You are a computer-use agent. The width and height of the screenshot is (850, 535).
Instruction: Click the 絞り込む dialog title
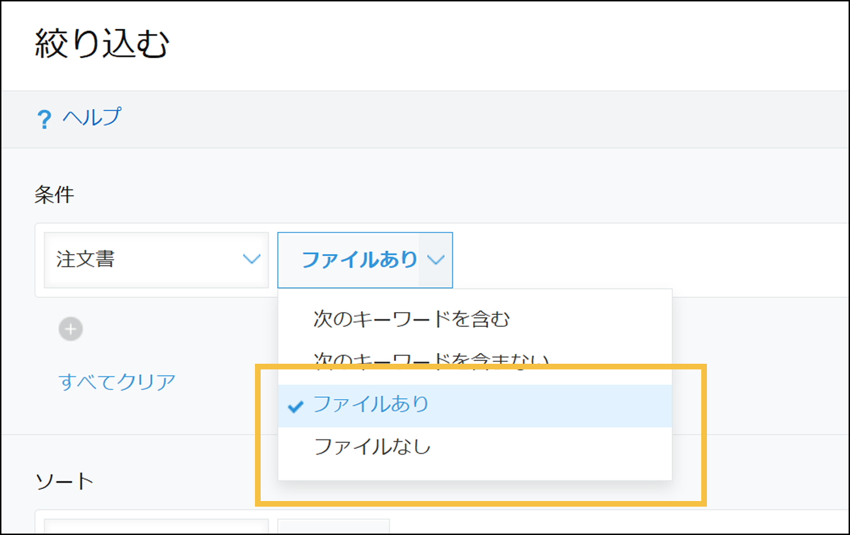102,45
